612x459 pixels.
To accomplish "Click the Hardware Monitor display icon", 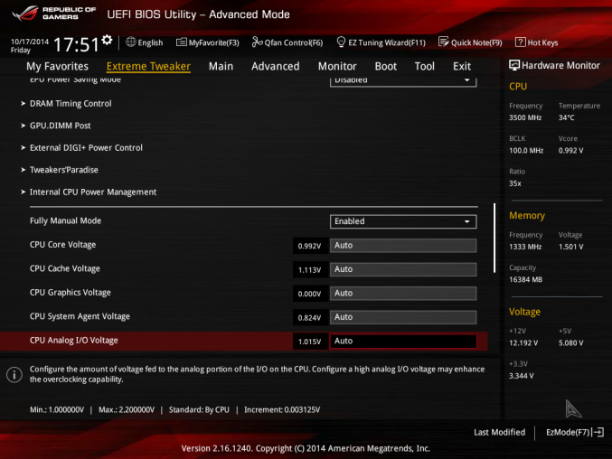I will click(514, 66).
